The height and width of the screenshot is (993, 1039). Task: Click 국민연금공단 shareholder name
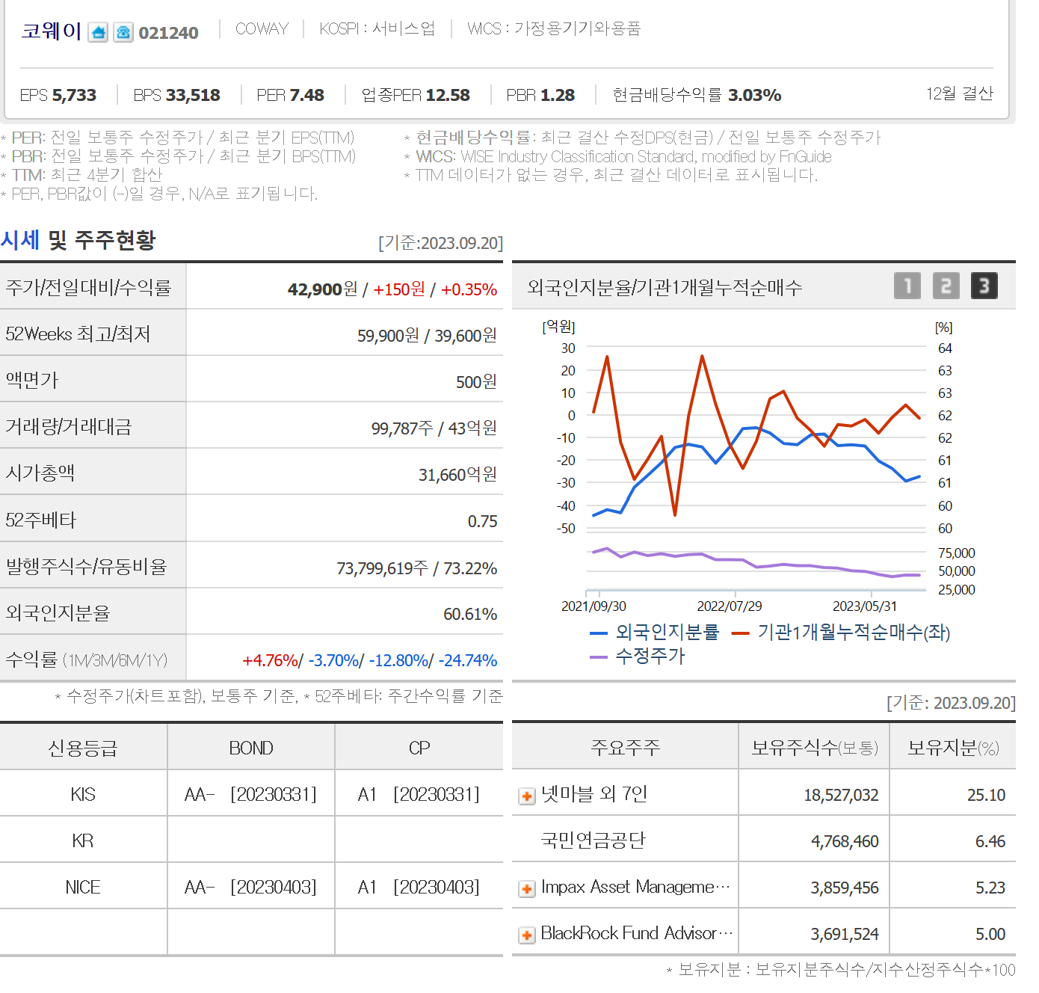pyautogui.click(x=593, y=840)
